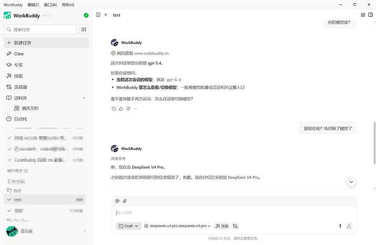Open the deepseek-v4-pro model selector
Viewport: 376px width, 245px height.
[x=178, y=226]
